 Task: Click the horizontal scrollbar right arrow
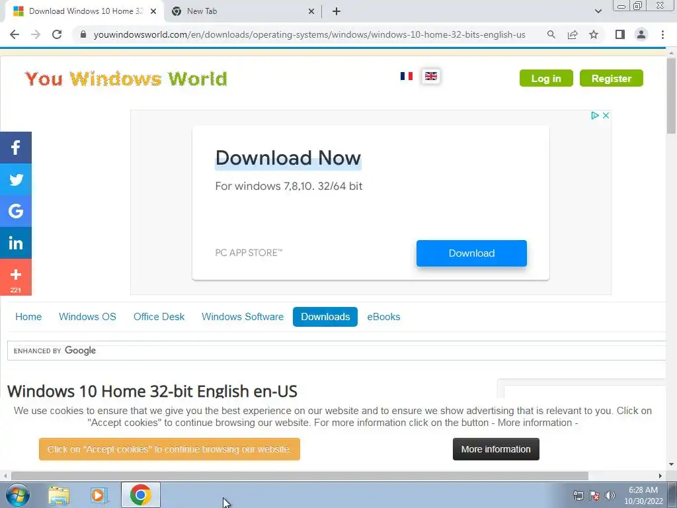point(660,476)
